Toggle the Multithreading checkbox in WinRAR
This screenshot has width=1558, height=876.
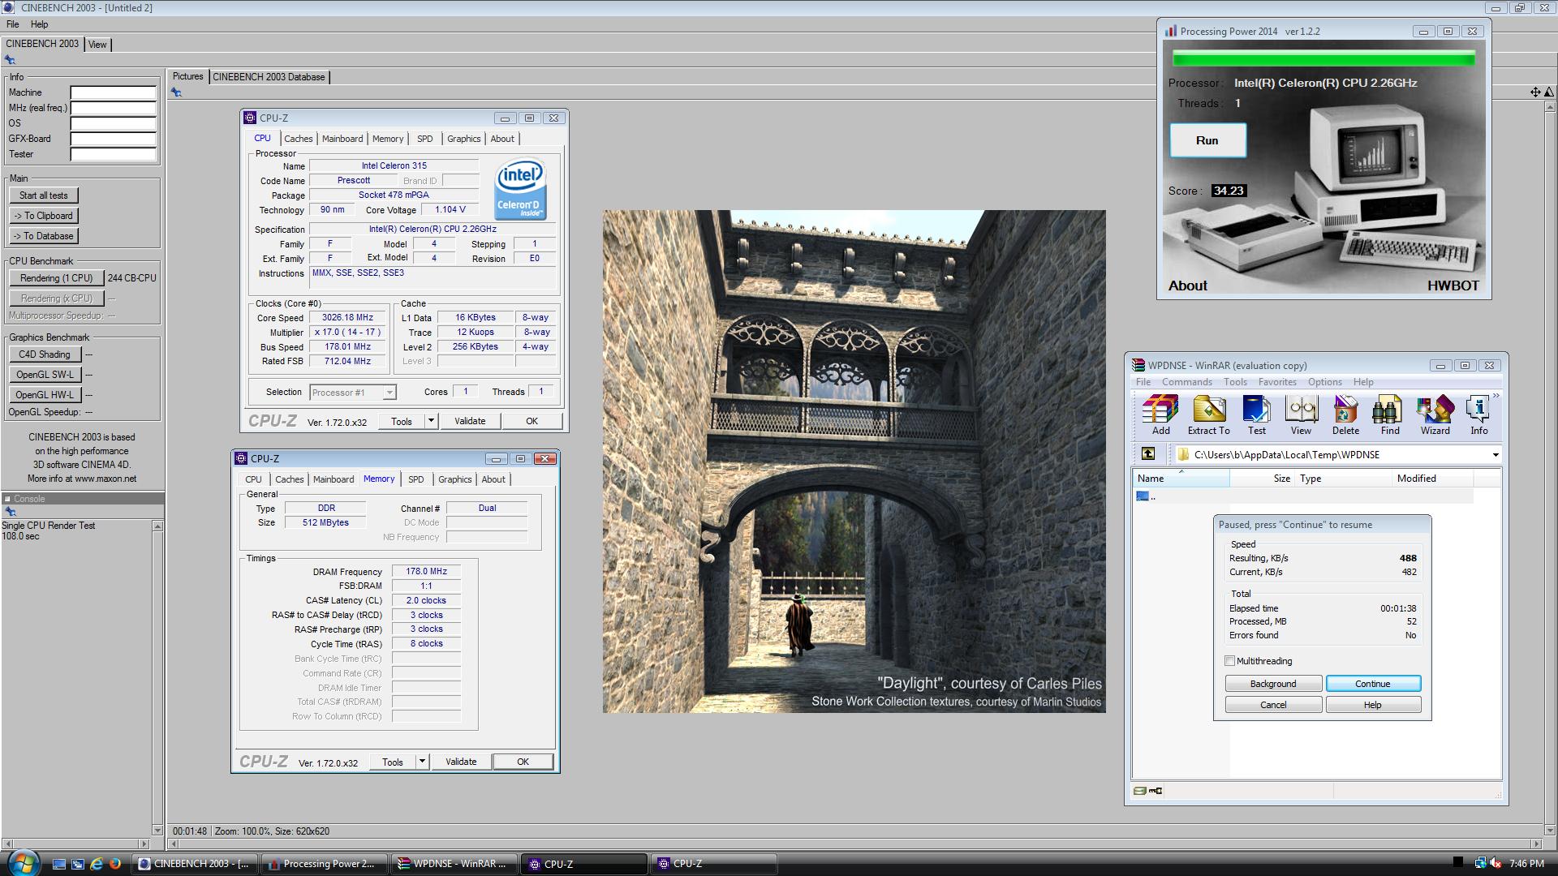pos(1230,661)
